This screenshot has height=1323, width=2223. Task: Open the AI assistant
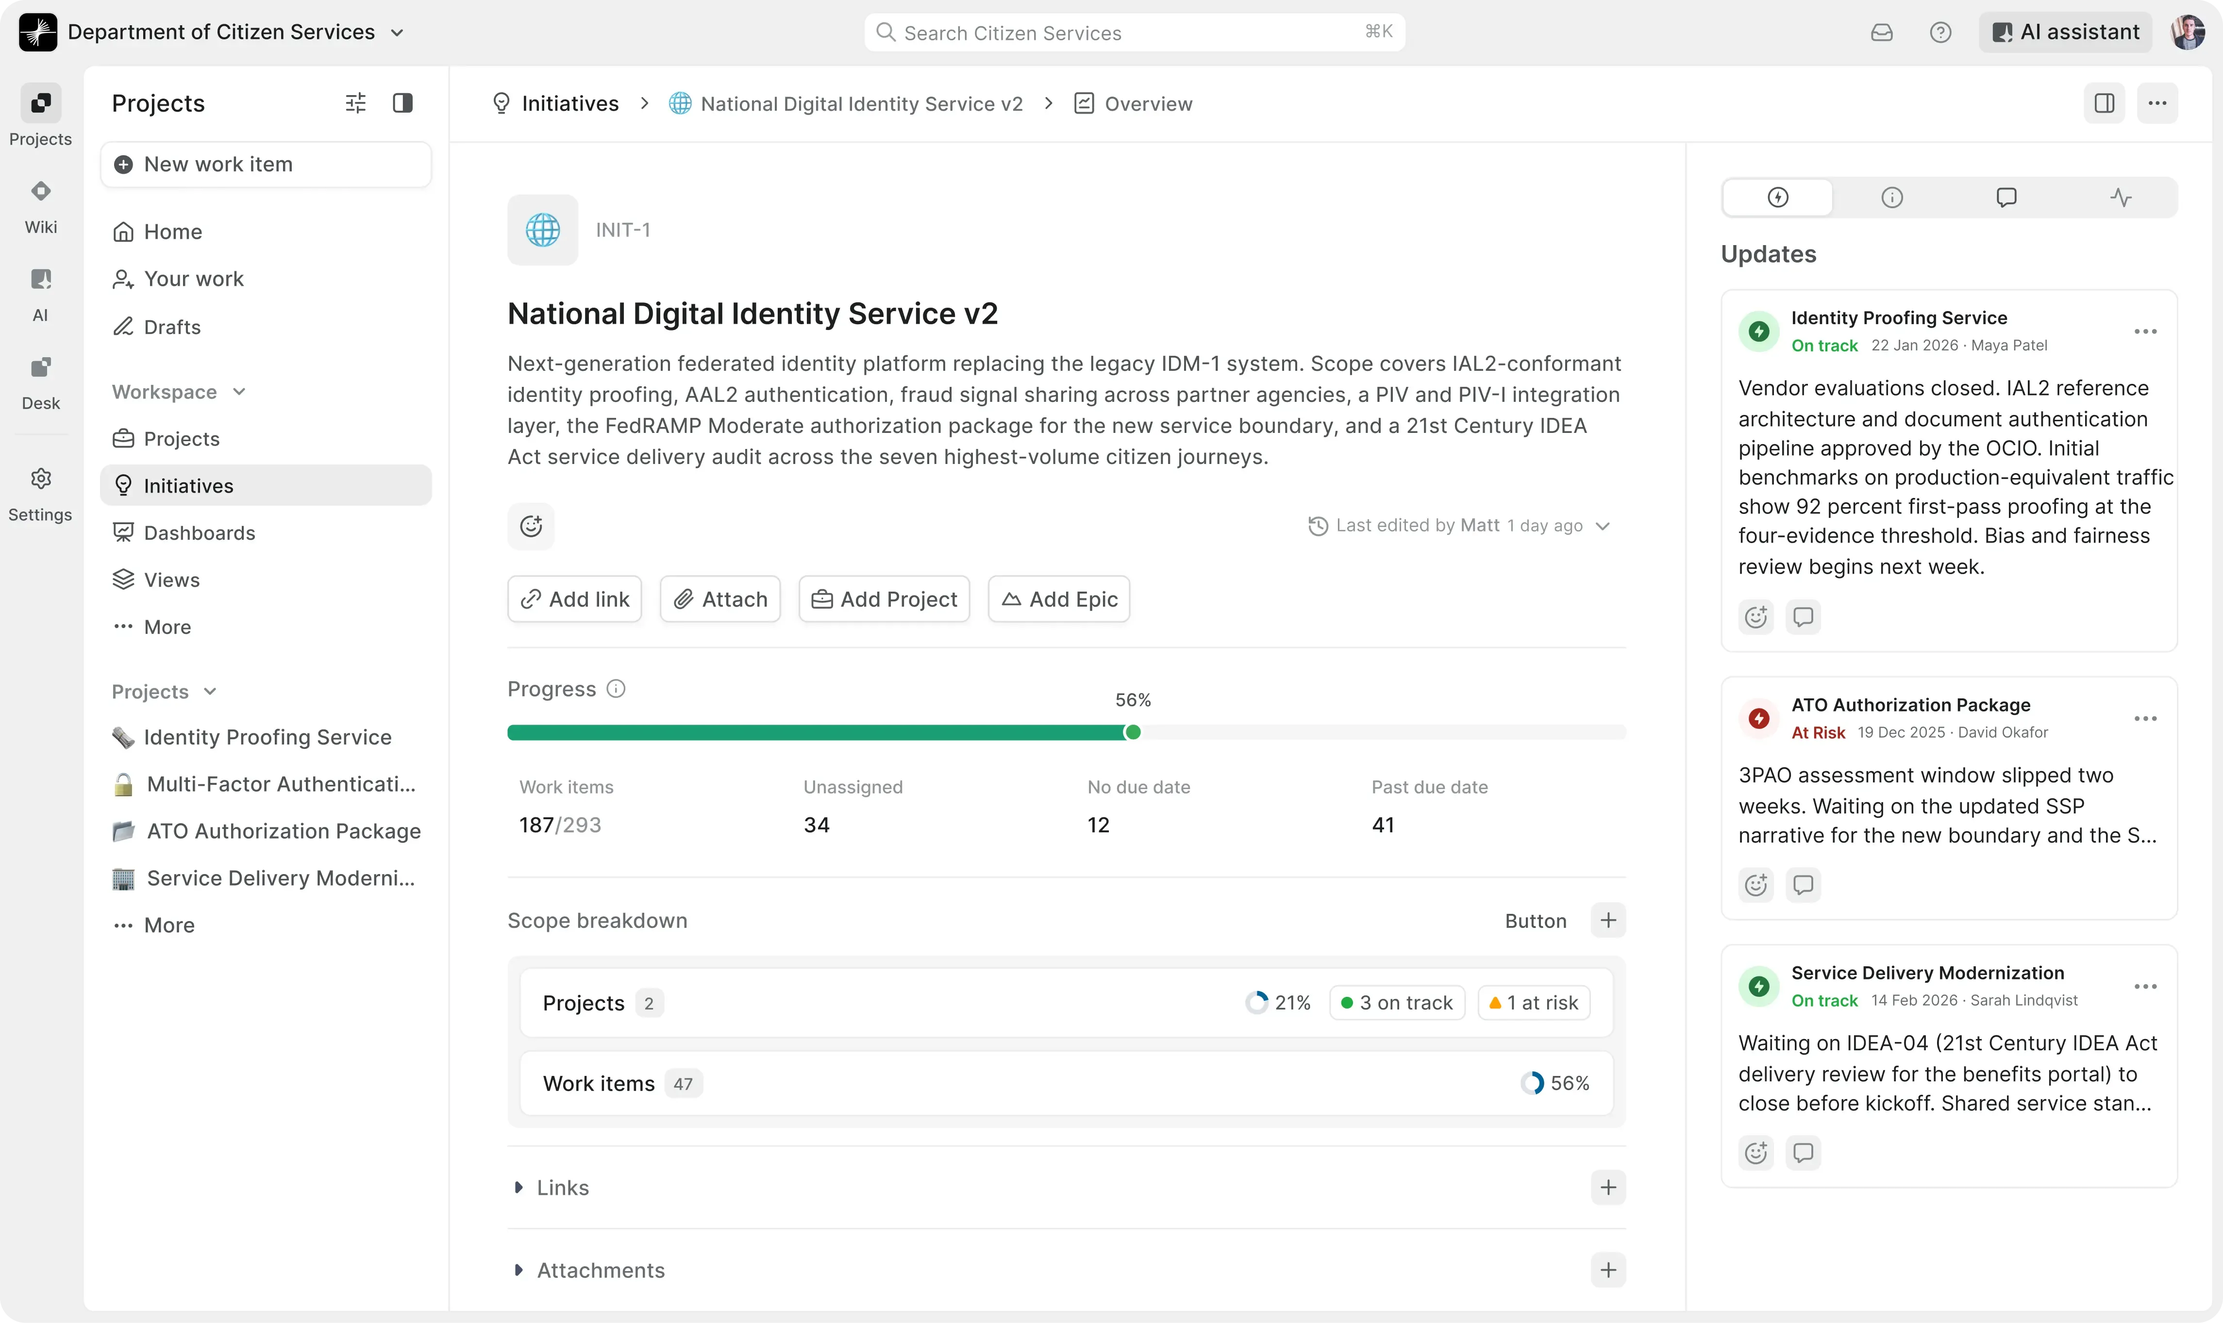click(2065, 32)
